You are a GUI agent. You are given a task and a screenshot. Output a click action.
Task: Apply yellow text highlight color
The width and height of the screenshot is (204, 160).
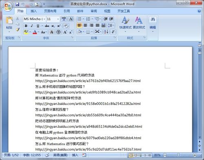pyautogui.click(x=26, y=32)
